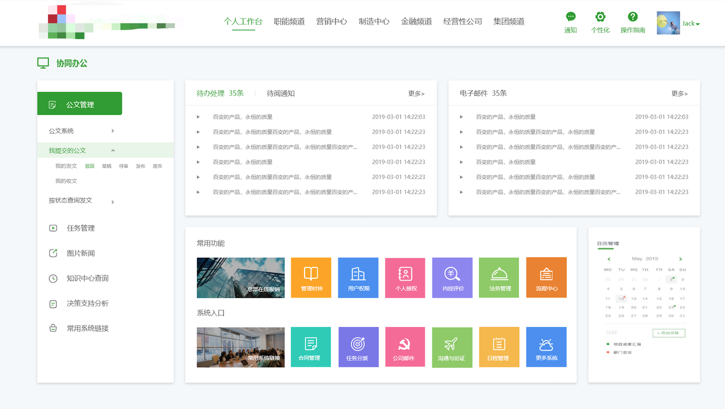
Task: Open the 用户权限 tile
Action: [358, 278]
